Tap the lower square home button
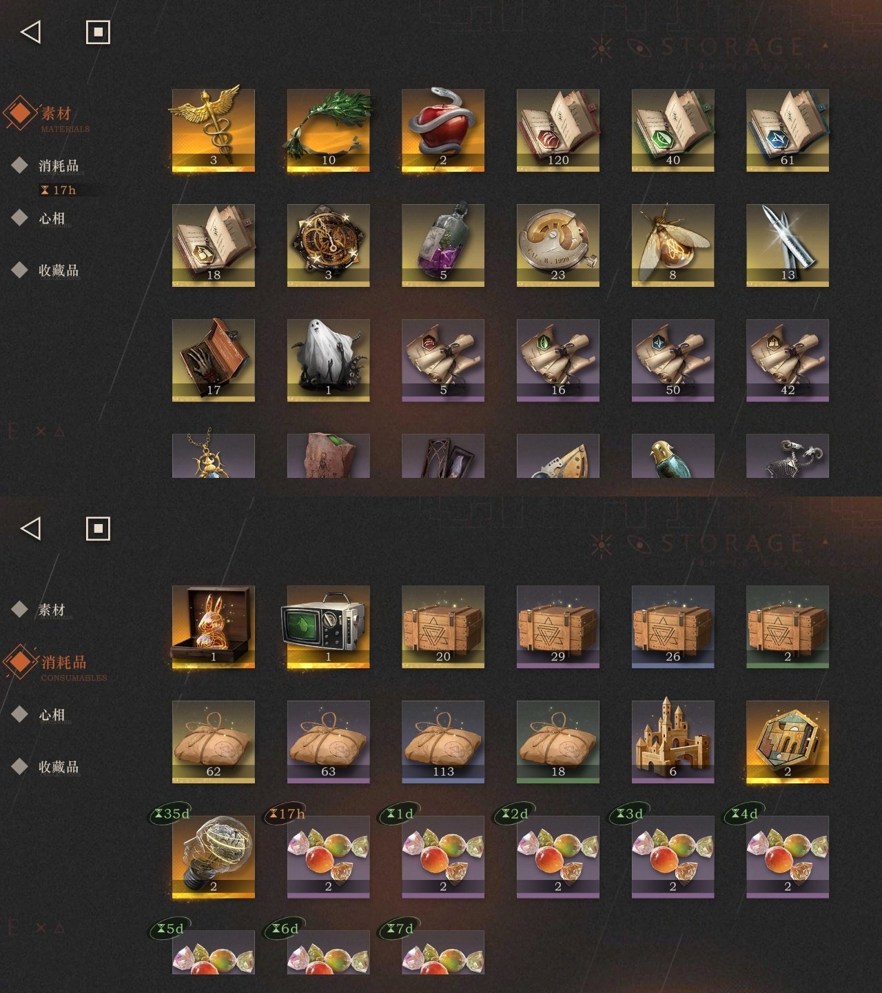The width and height of the screenshot is (882, 993). [98, 528]
